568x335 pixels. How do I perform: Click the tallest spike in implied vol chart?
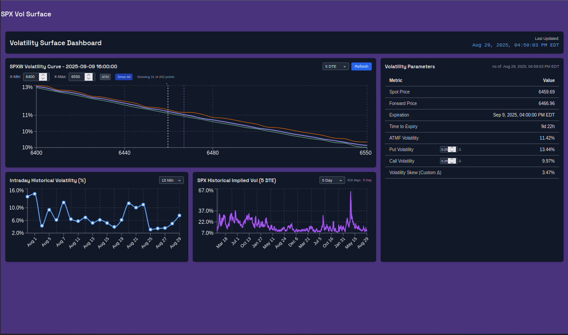tap(350, 192)
